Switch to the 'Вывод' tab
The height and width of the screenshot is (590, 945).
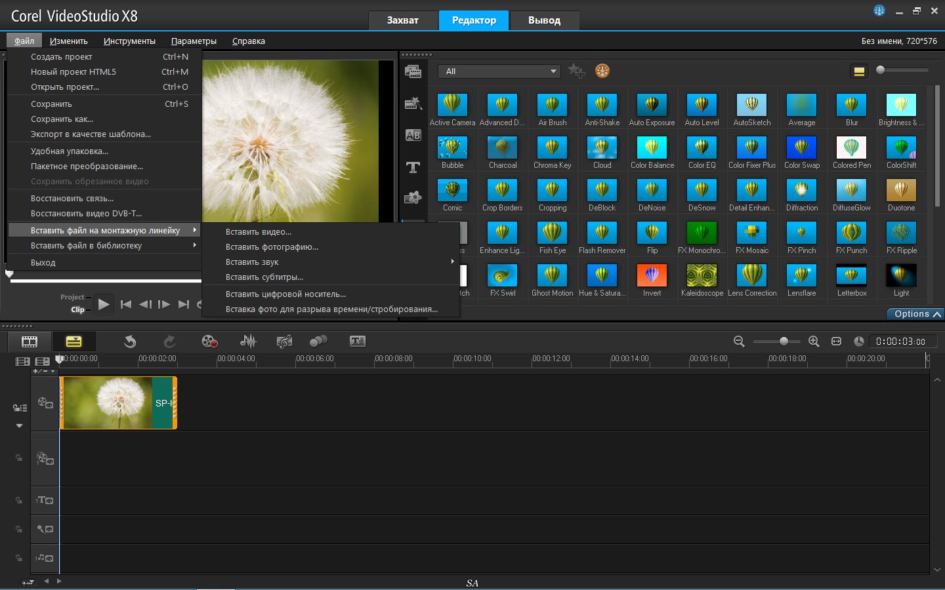[544, 20]
